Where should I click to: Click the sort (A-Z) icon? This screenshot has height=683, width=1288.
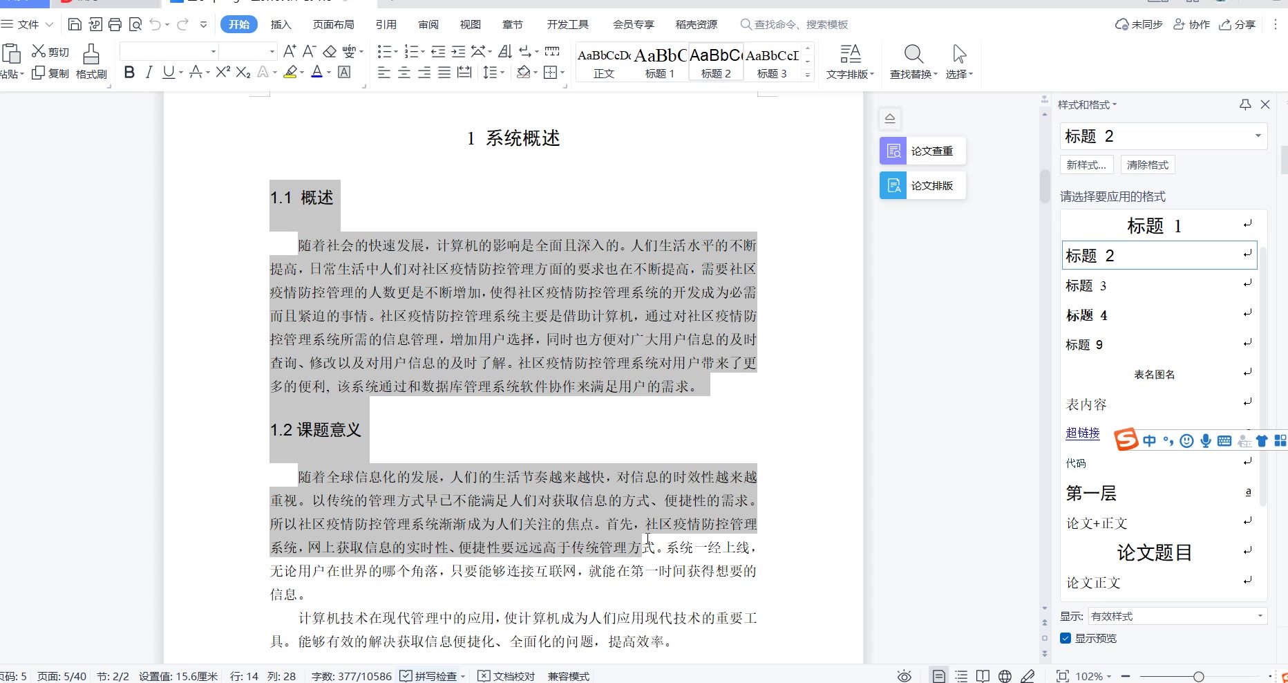click(504, 51)
